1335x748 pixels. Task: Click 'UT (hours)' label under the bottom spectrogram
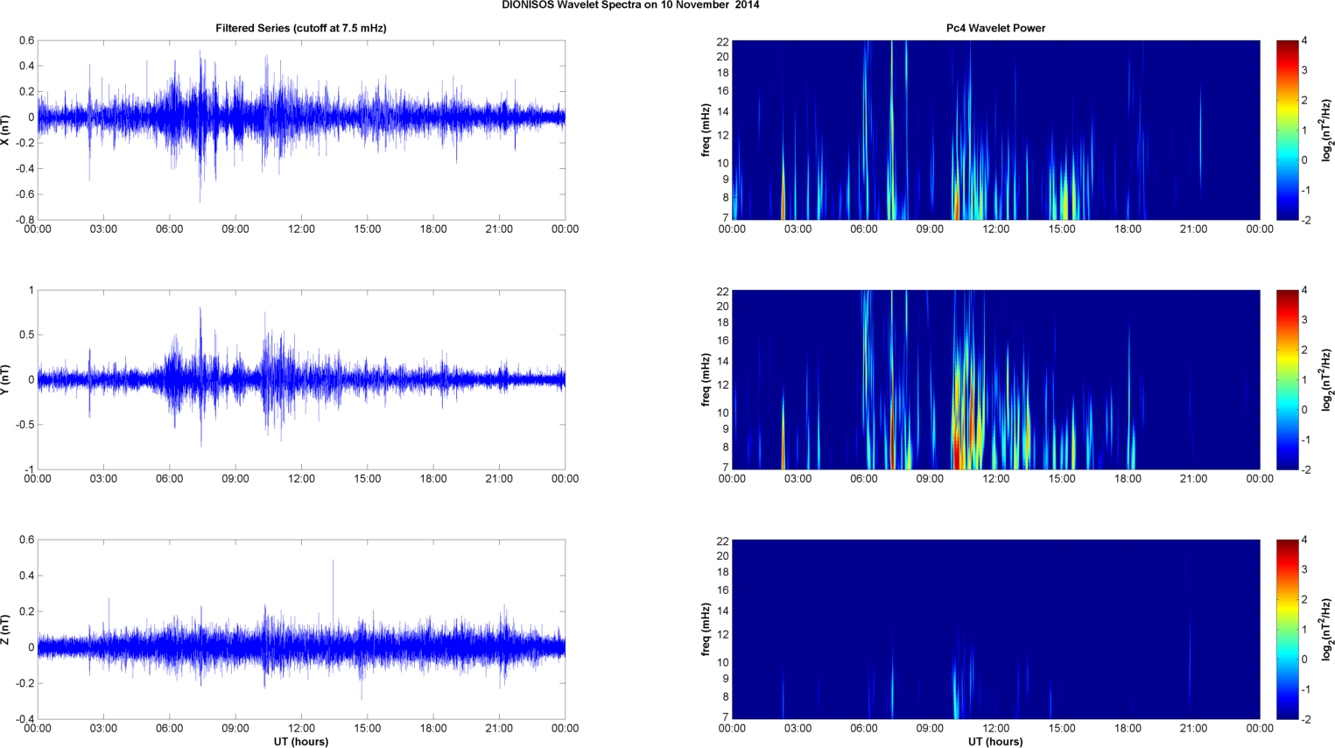click(995, 742)
